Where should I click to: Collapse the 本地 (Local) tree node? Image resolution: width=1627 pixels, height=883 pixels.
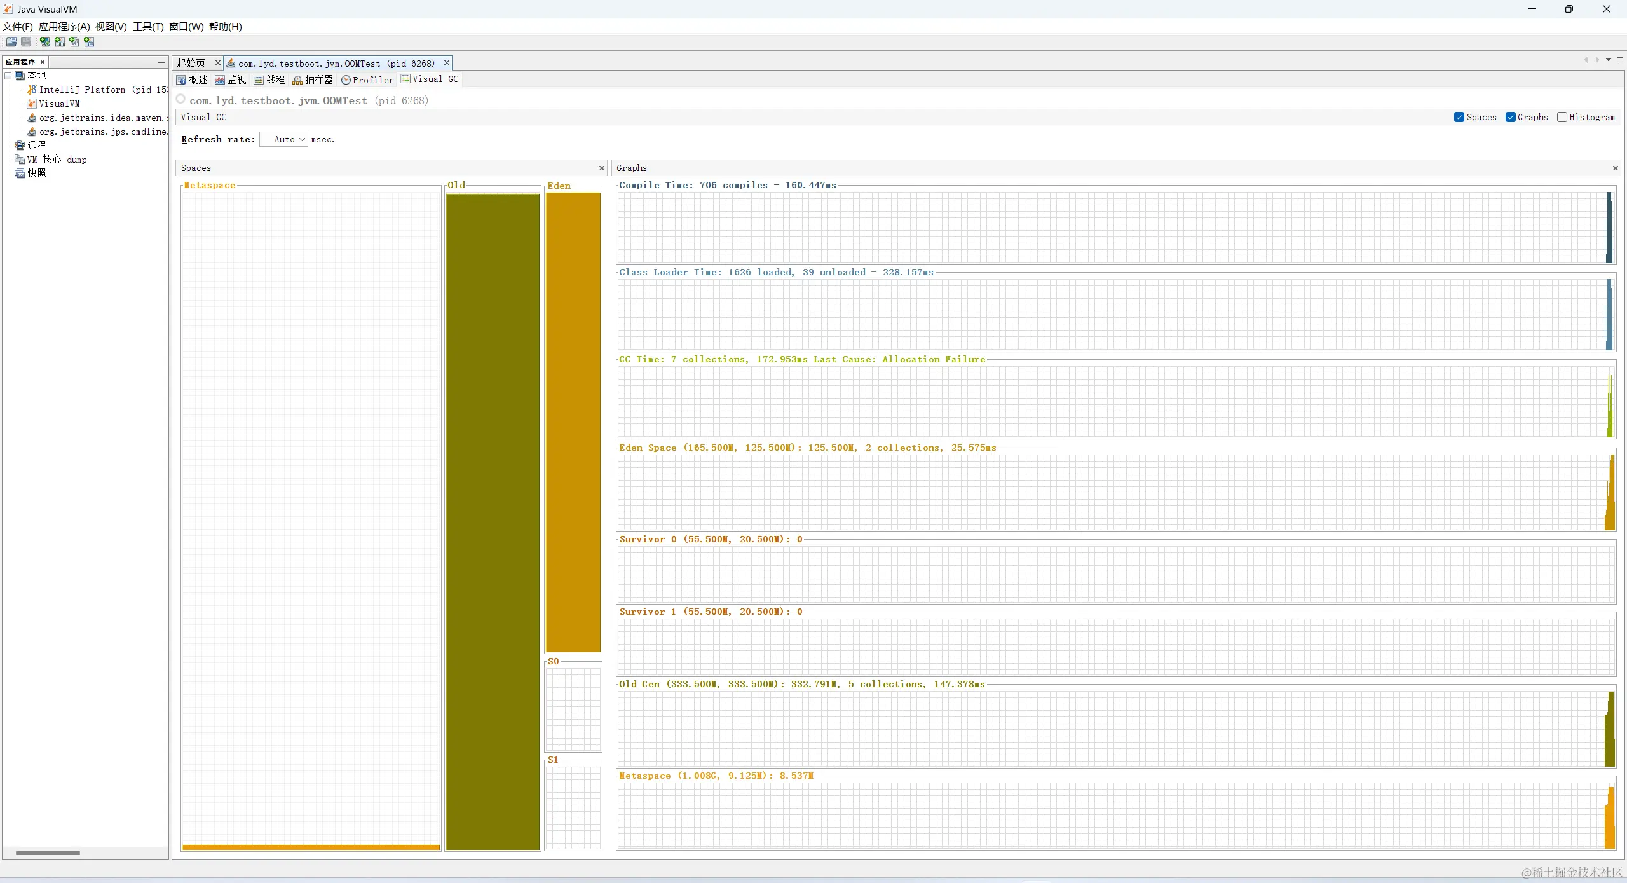pos(8,76)
